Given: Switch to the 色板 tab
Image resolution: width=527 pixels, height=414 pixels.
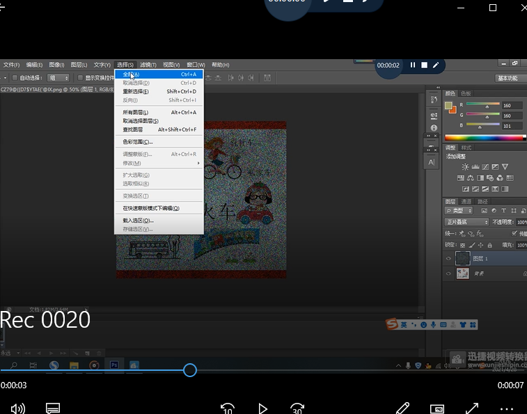Looking at the screenshot, I should (466, 93).
